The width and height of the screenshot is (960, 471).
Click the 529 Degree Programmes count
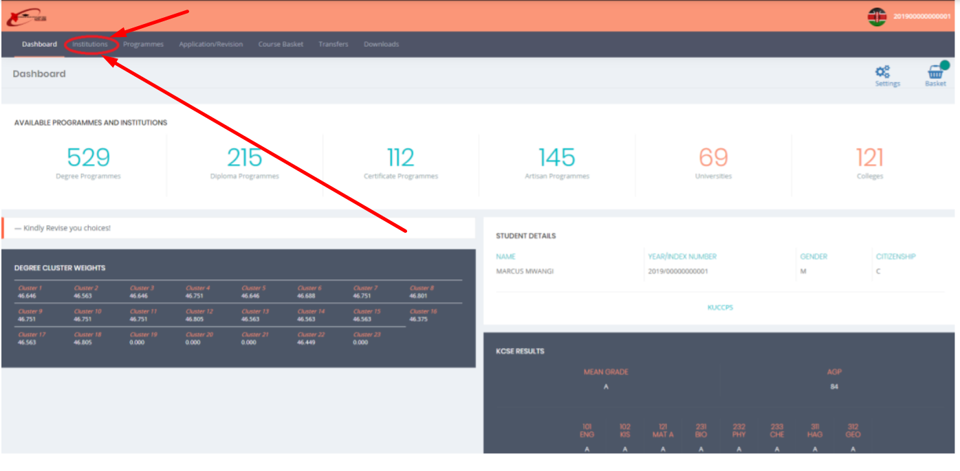pos(88,158)
